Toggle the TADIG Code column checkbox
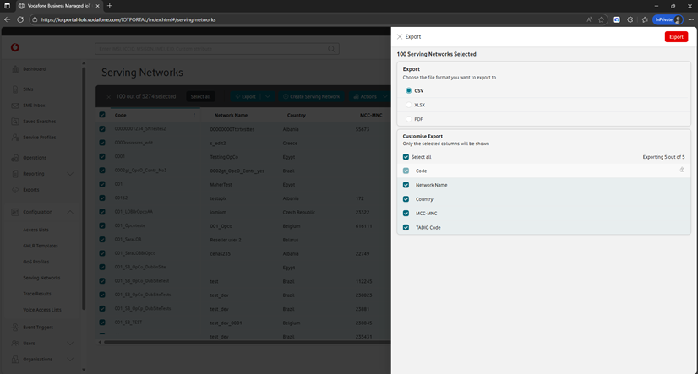The height and width of the screenshot is (374, 698). (406, 227)
